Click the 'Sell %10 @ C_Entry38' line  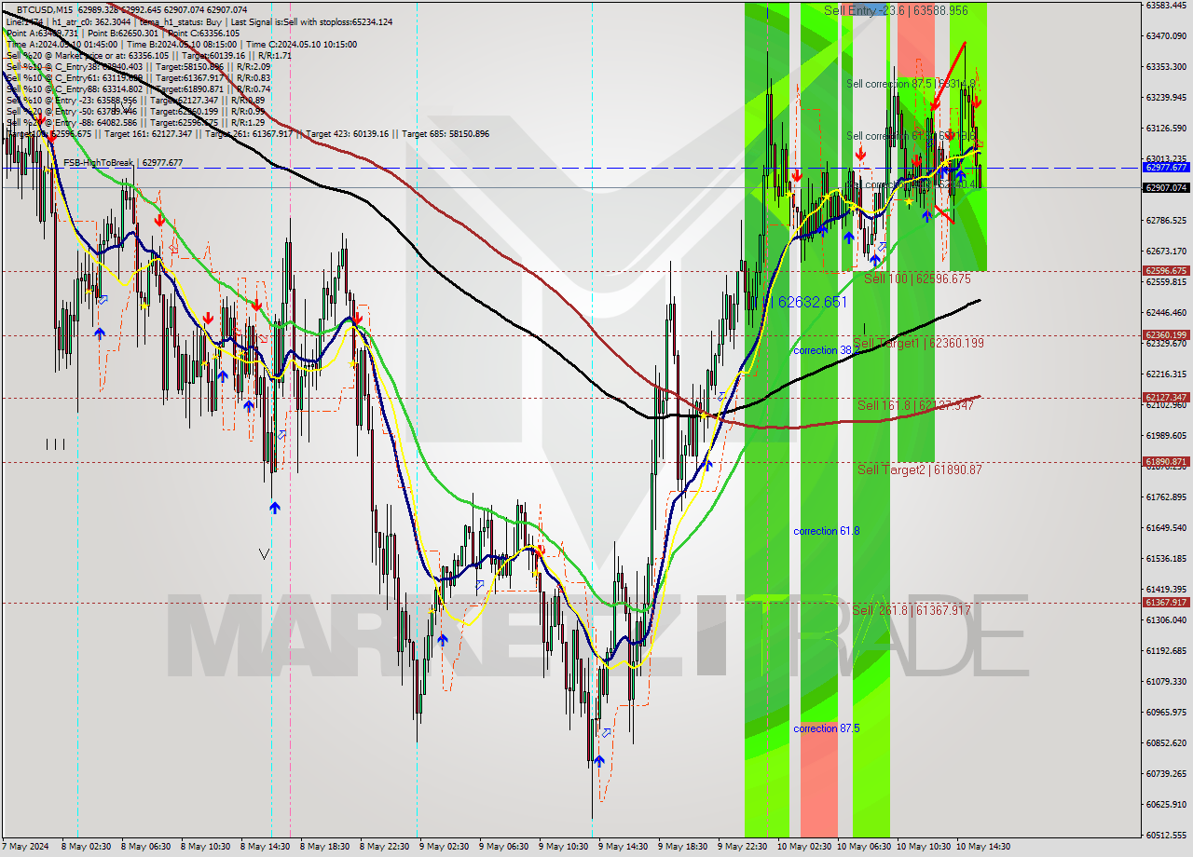(139, 67)
